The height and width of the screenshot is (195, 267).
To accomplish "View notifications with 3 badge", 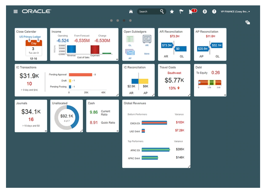I will click(x=191, y=12).
